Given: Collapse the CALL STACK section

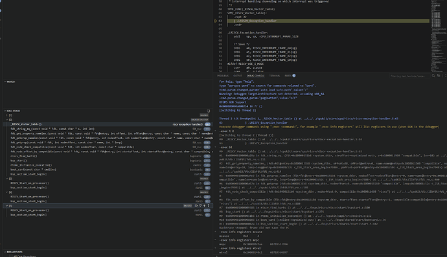Looking at the screenshot, I should [x=5, y=111].
